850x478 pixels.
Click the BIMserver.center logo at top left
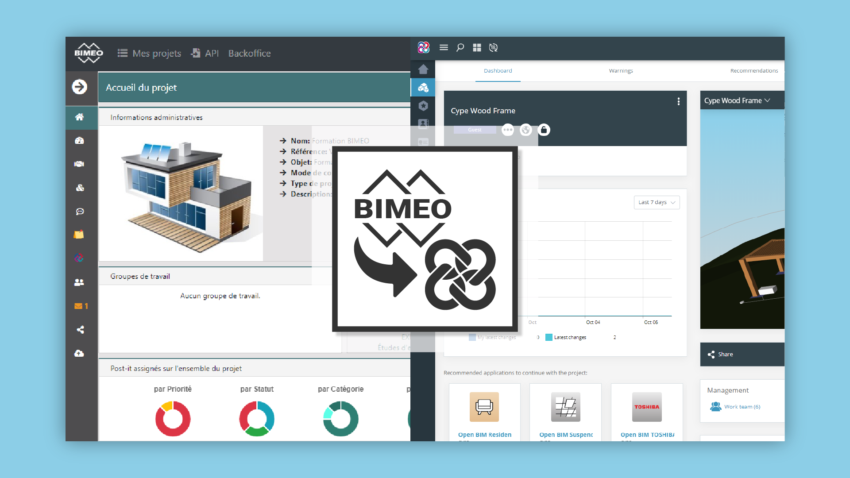pyautogui.click(x=423, y=47)
